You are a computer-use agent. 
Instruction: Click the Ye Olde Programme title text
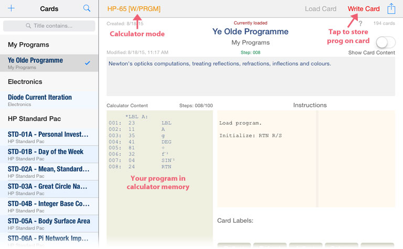pyautogui.click(x=250, y=32)
